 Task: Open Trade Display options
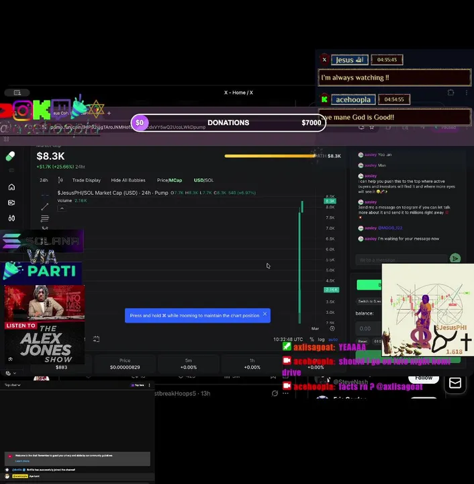(x=87, y=180)
